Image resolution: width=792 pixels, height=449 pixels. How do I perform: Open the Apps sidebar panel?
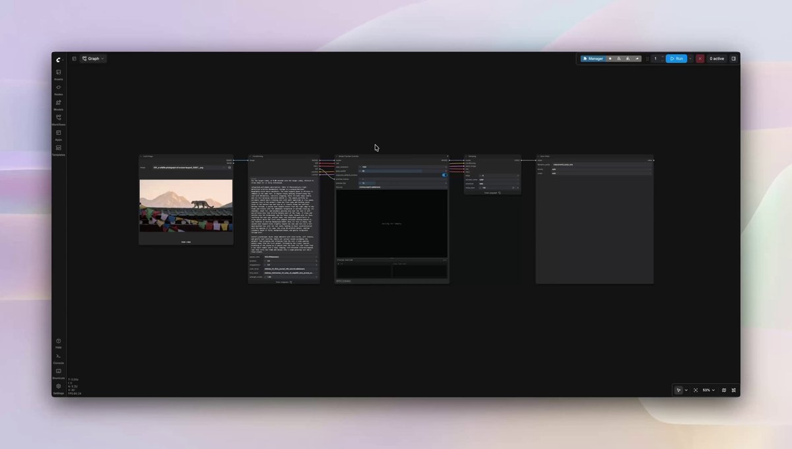click(x=59, y=135)
